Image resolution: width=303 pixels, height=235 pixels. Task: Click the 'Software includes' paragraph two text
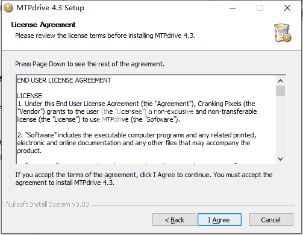click(x=137, y=143)
